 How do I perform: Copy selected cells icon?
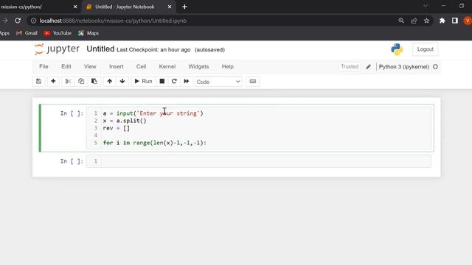click(81, 82)
